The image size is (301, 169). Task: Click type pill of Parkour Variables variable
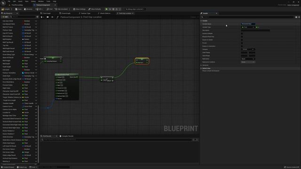tap(28, 73)
